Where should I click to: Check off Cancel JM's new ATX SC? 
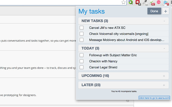(x=82, y=28)
